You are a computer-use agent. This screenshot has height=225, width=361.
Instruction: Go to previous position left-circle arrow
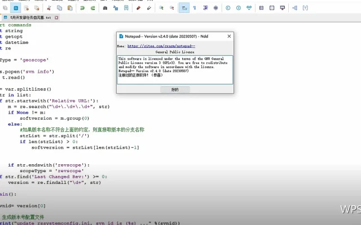228,8
